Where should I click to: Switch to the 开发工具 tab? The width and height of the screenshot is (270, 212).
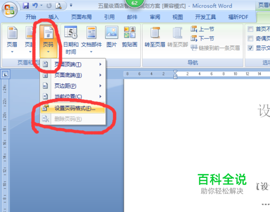(205, 17)
